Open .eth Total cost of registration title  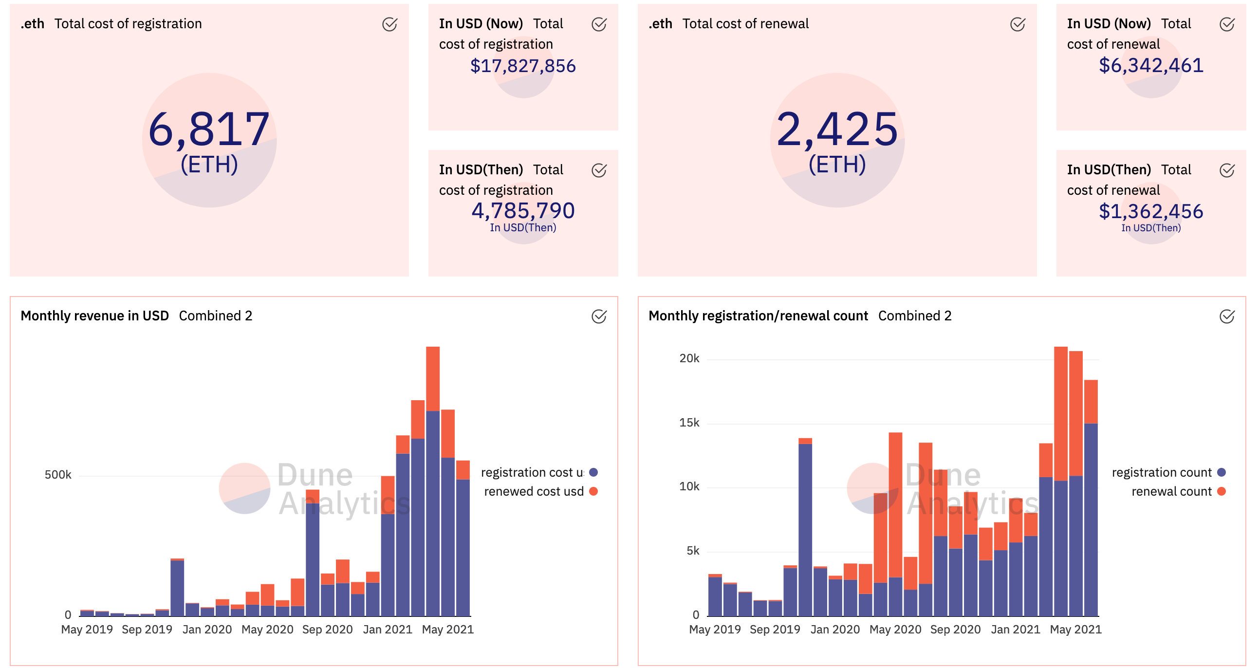coord(111,23)
